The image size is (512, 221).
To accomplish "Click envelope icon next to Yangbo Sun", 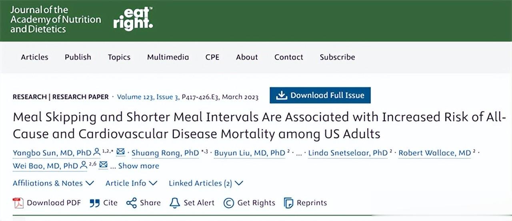I will 120,152.
